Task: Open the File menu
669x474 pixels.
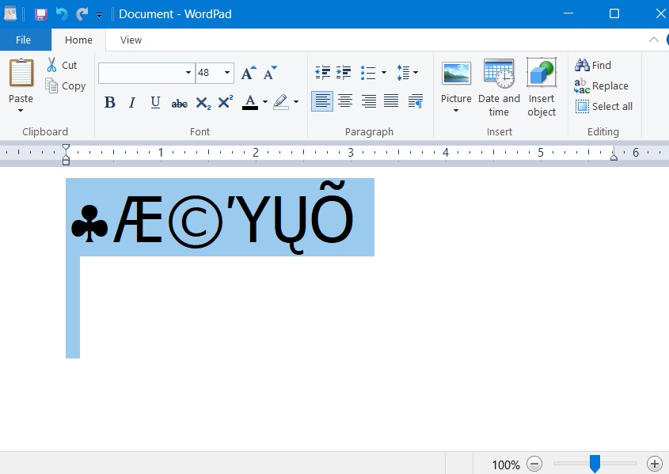Action: [24, 40]
